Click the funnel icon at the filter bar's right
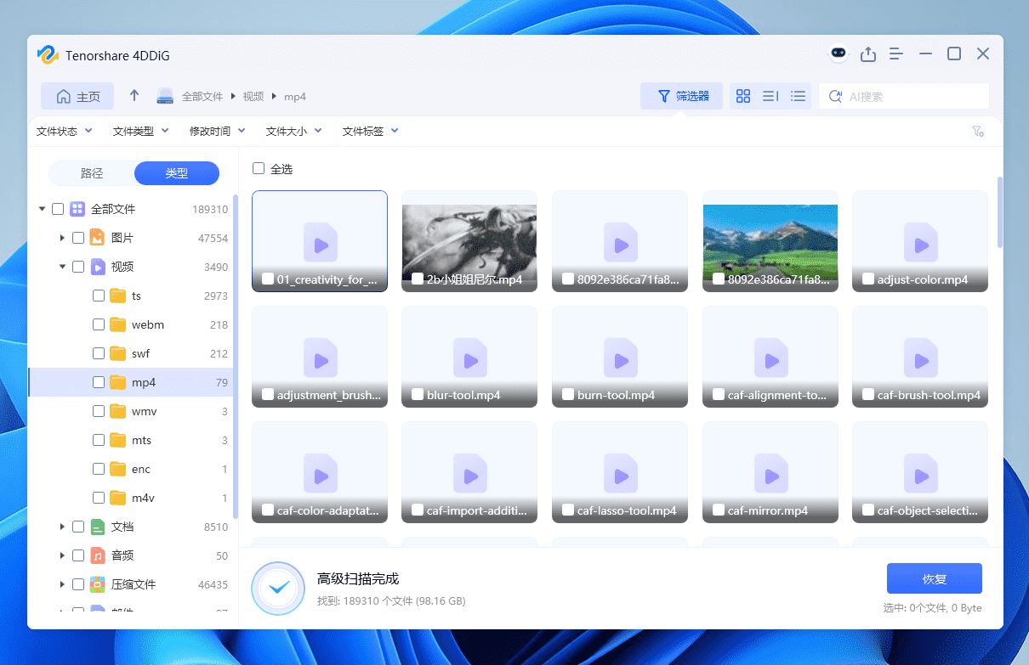Image resolution: width=1029 pixels, height=665 pixels. (978, 131)
